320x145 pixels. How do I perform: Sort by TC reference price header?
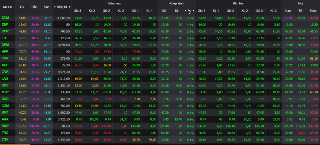[22, 7]
